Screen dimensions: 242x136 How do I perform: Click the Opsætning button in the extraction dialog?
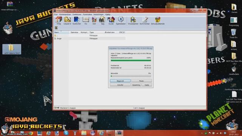point(136,85)
